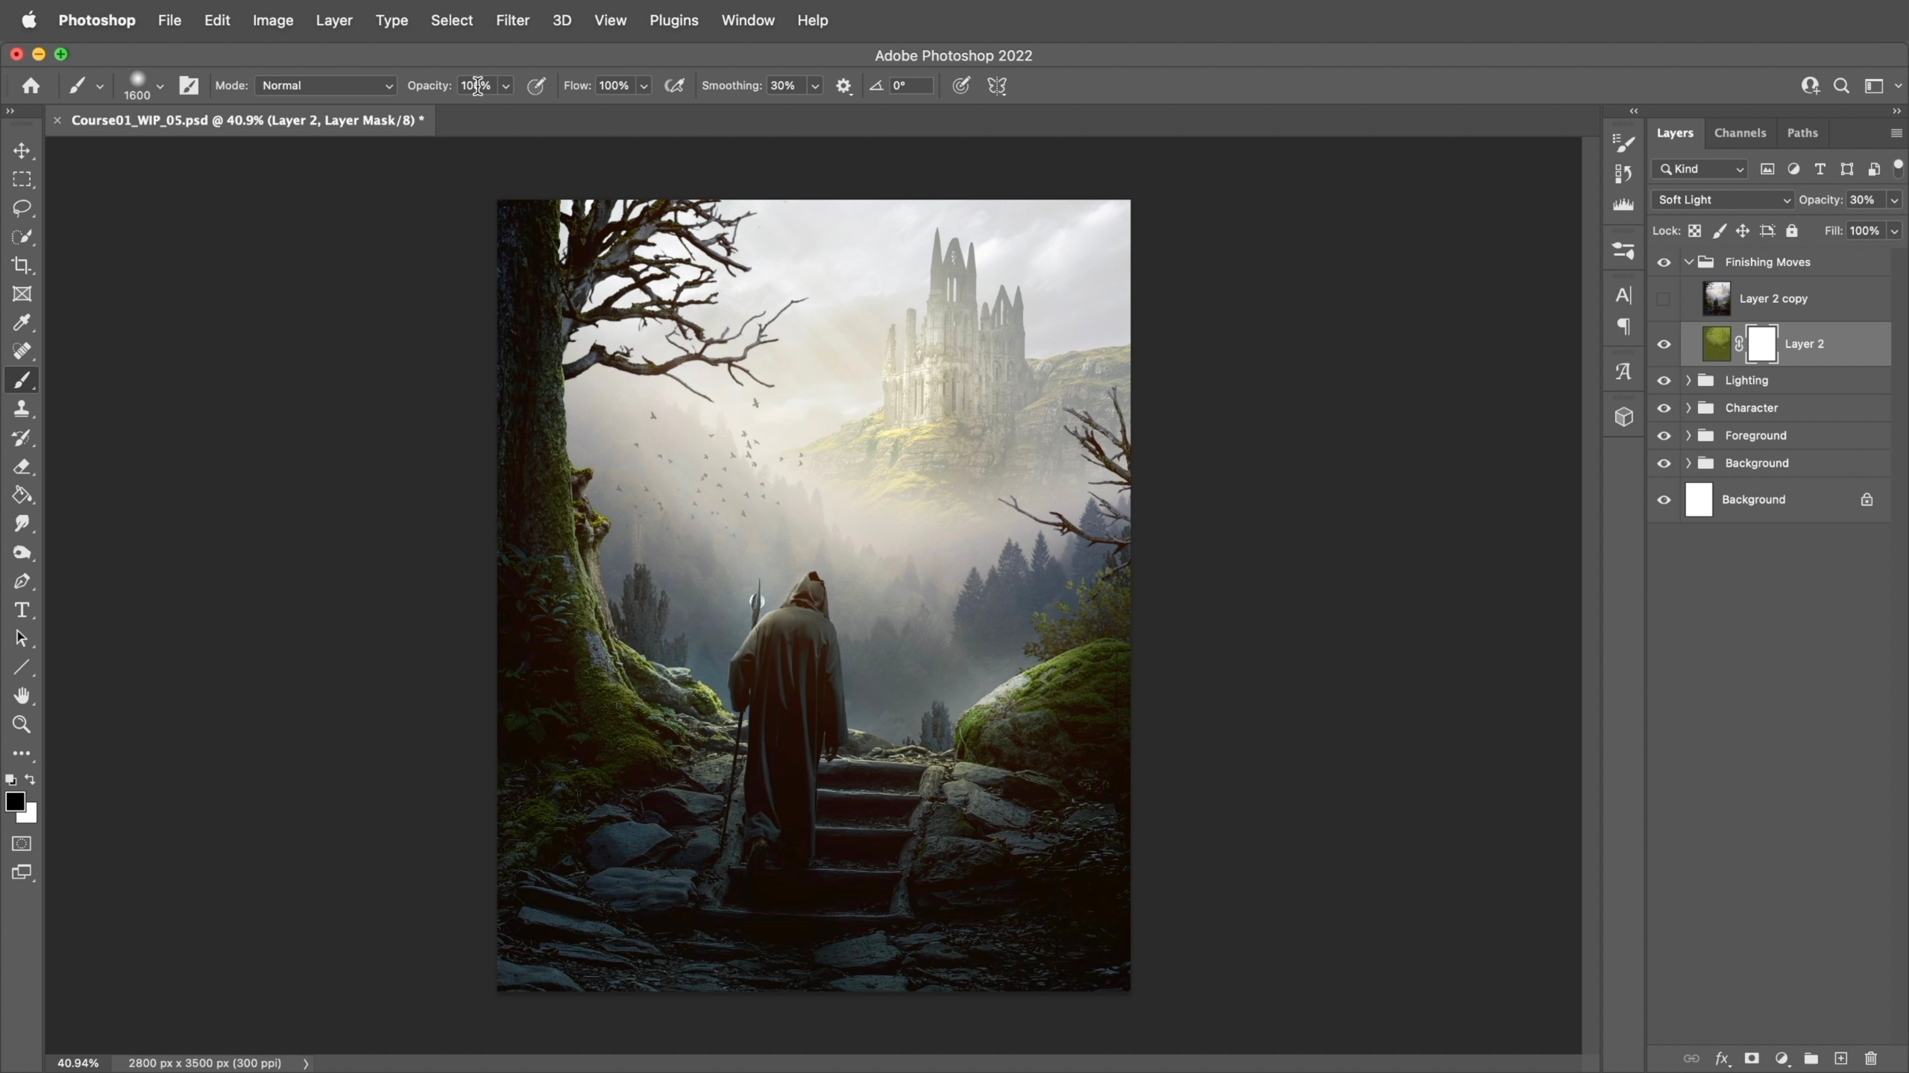
Task: Reset default foreground and background colors
Action: 10,780
